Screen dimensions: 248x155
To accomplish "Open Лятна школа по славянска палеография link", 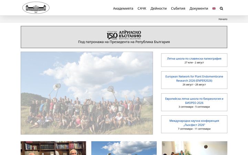I will tap(194, 59).
